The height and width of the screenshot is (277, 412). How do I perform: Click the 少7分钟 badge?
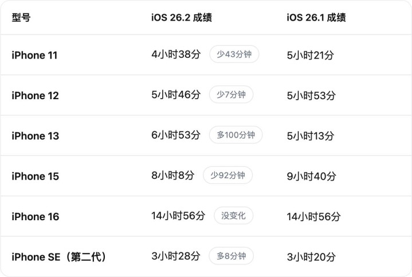pyautogui.click(x=231, y=95)
